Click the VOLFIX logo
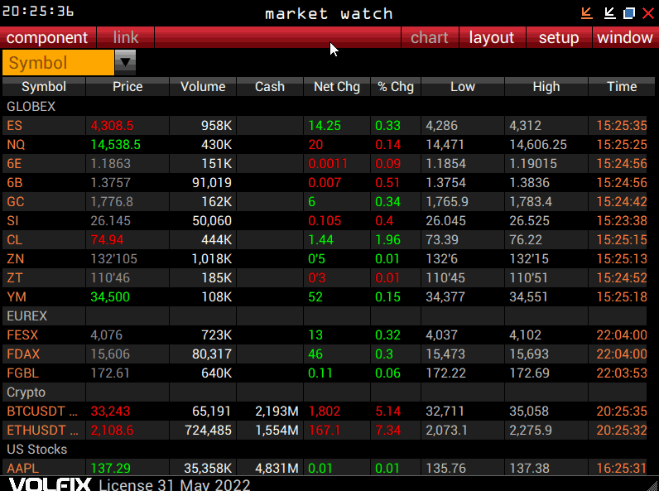Screen dimensions: 659x491 click(48, 484)
